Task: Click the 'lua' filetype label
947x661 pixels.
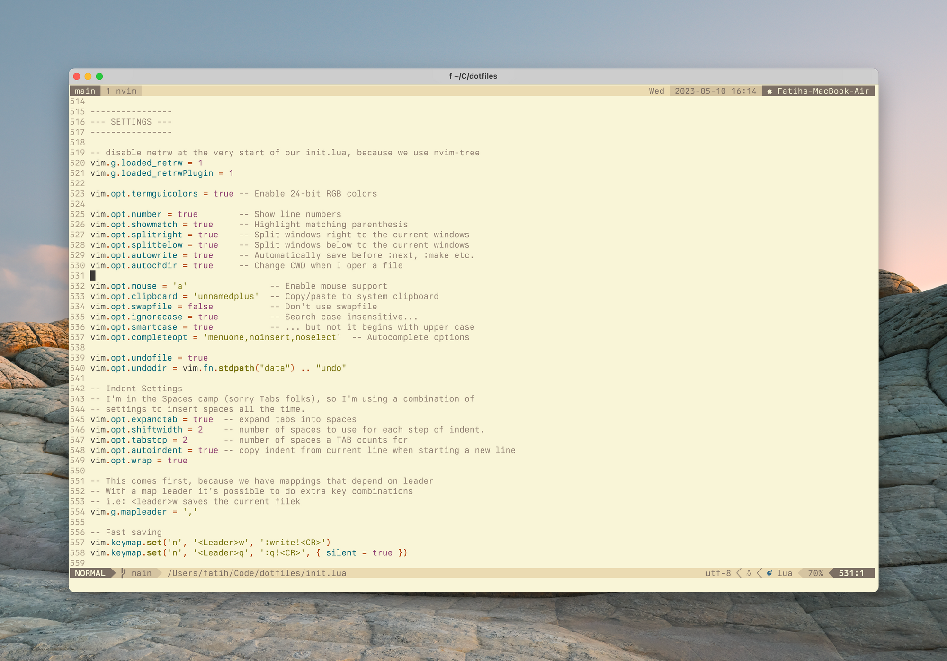Action: click(785, 573)
